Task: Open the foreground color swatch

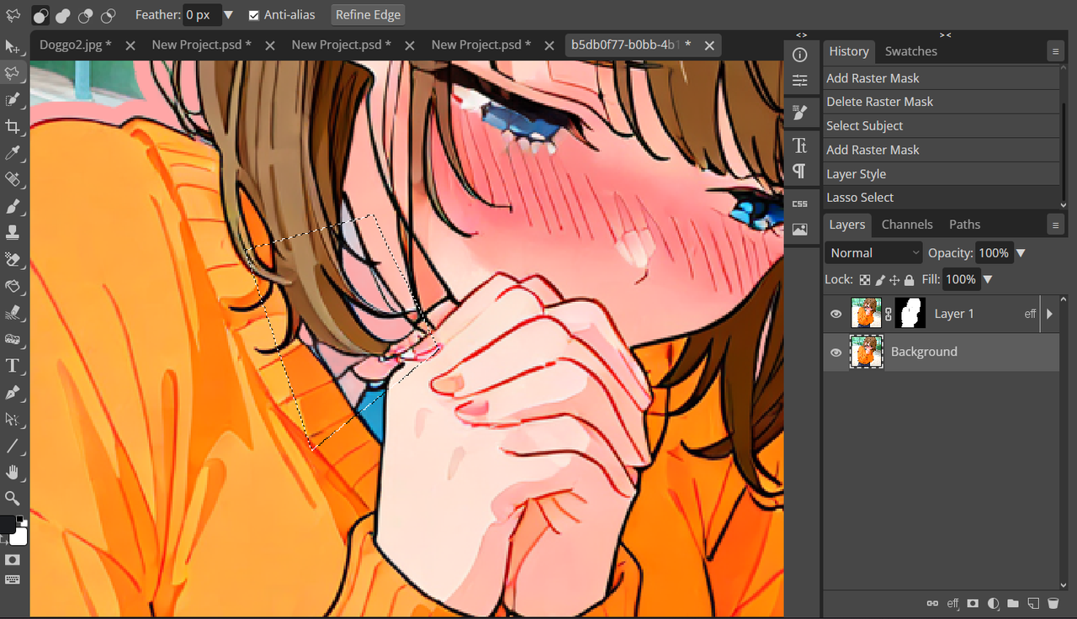Action: tap(8, 524)
